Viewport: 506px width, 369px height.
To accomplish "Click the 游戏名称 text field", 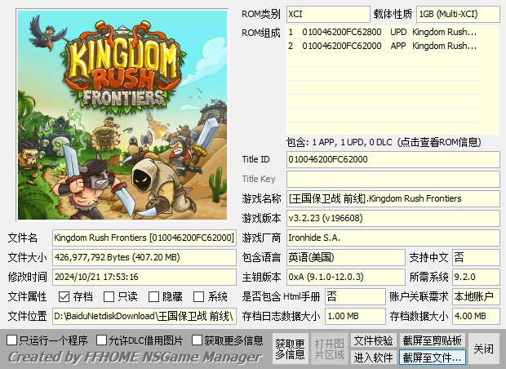I will tap(392, 198).
